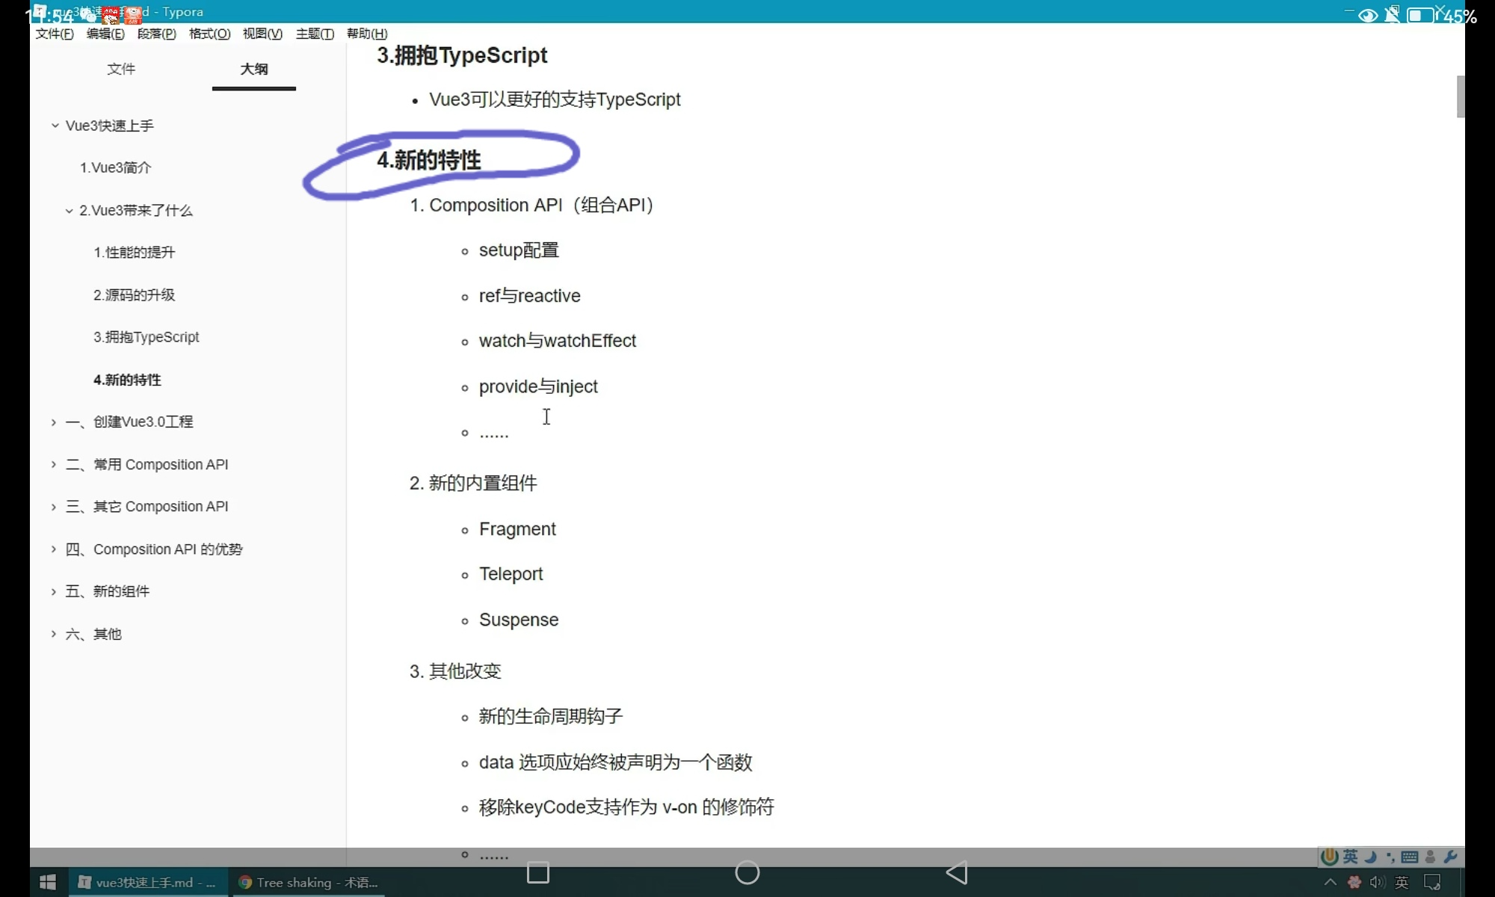Open the Windows notification center icon
1495x897 pixels.
pyautogui.click(x=1432, y=883)
